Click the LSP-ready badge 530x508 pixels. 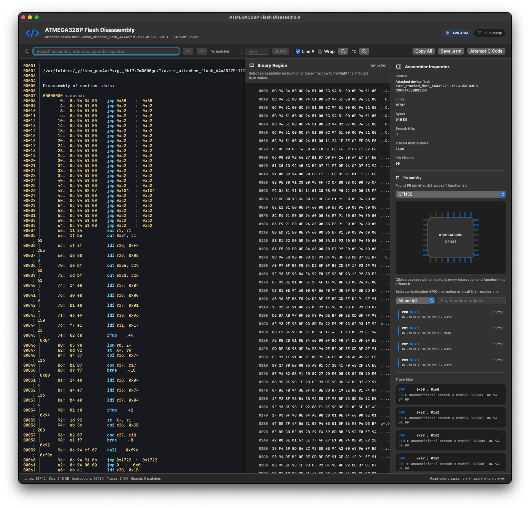click(490, 33)
